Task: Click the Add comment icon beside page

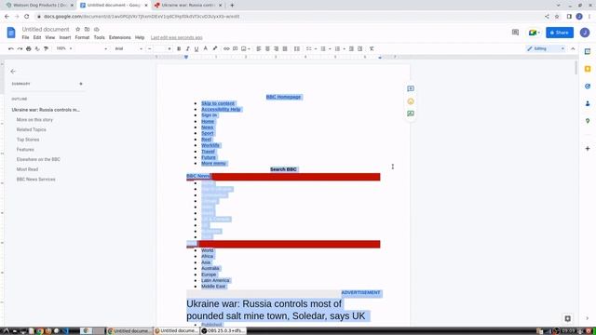Action: (411, 88)
